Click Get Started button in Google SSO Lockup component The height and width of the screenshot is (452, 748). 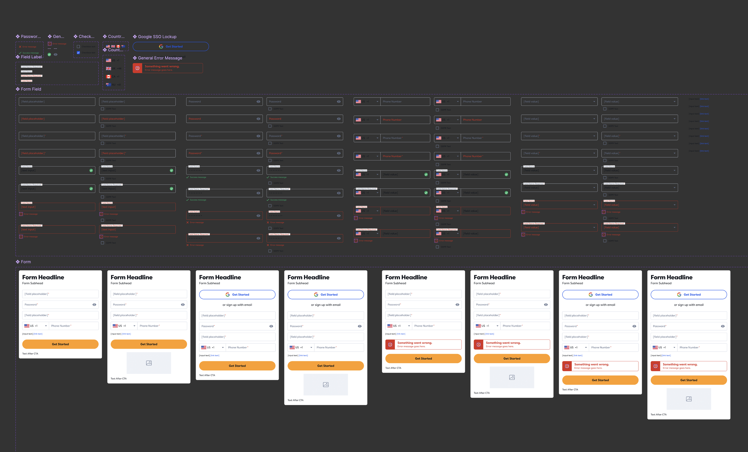[171, 46]
